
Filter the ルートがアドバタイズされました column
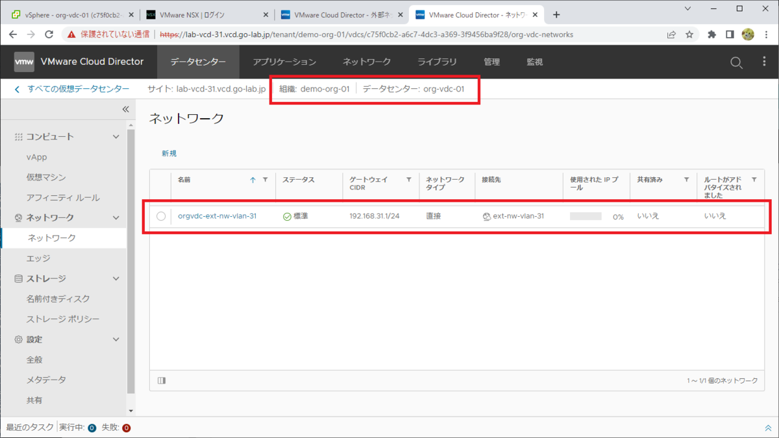point(754,180)
